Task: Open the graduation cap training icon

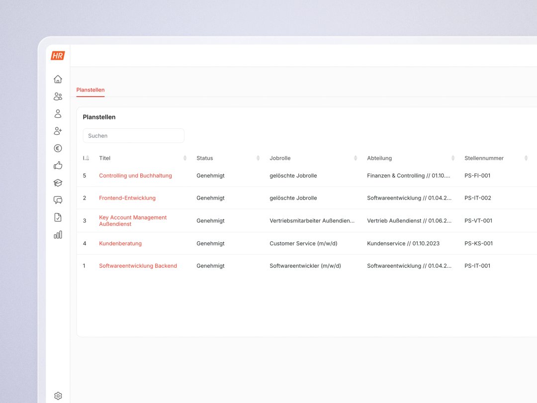Action: (58, 183)
